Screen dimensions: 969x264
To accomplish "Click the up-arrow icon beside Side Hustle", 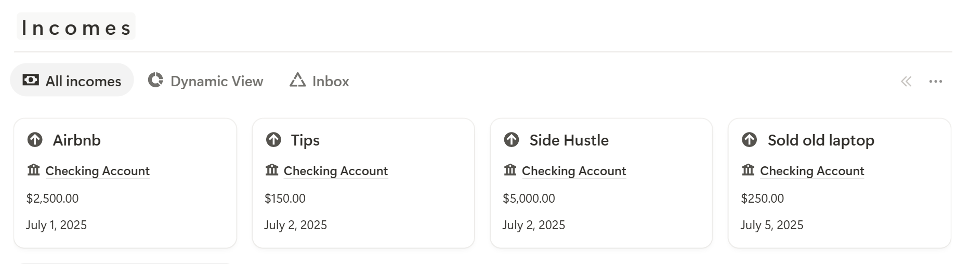I will (x=512, y=140).
